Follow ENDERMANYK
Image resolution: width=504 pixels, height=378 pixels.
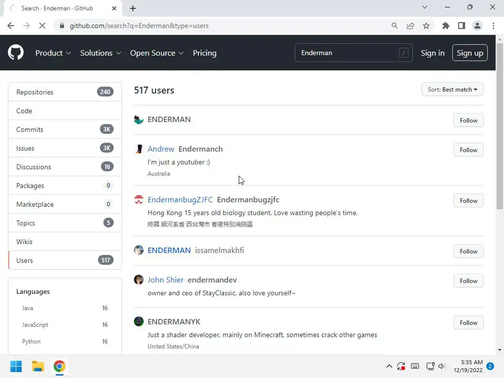coord(469,323)
